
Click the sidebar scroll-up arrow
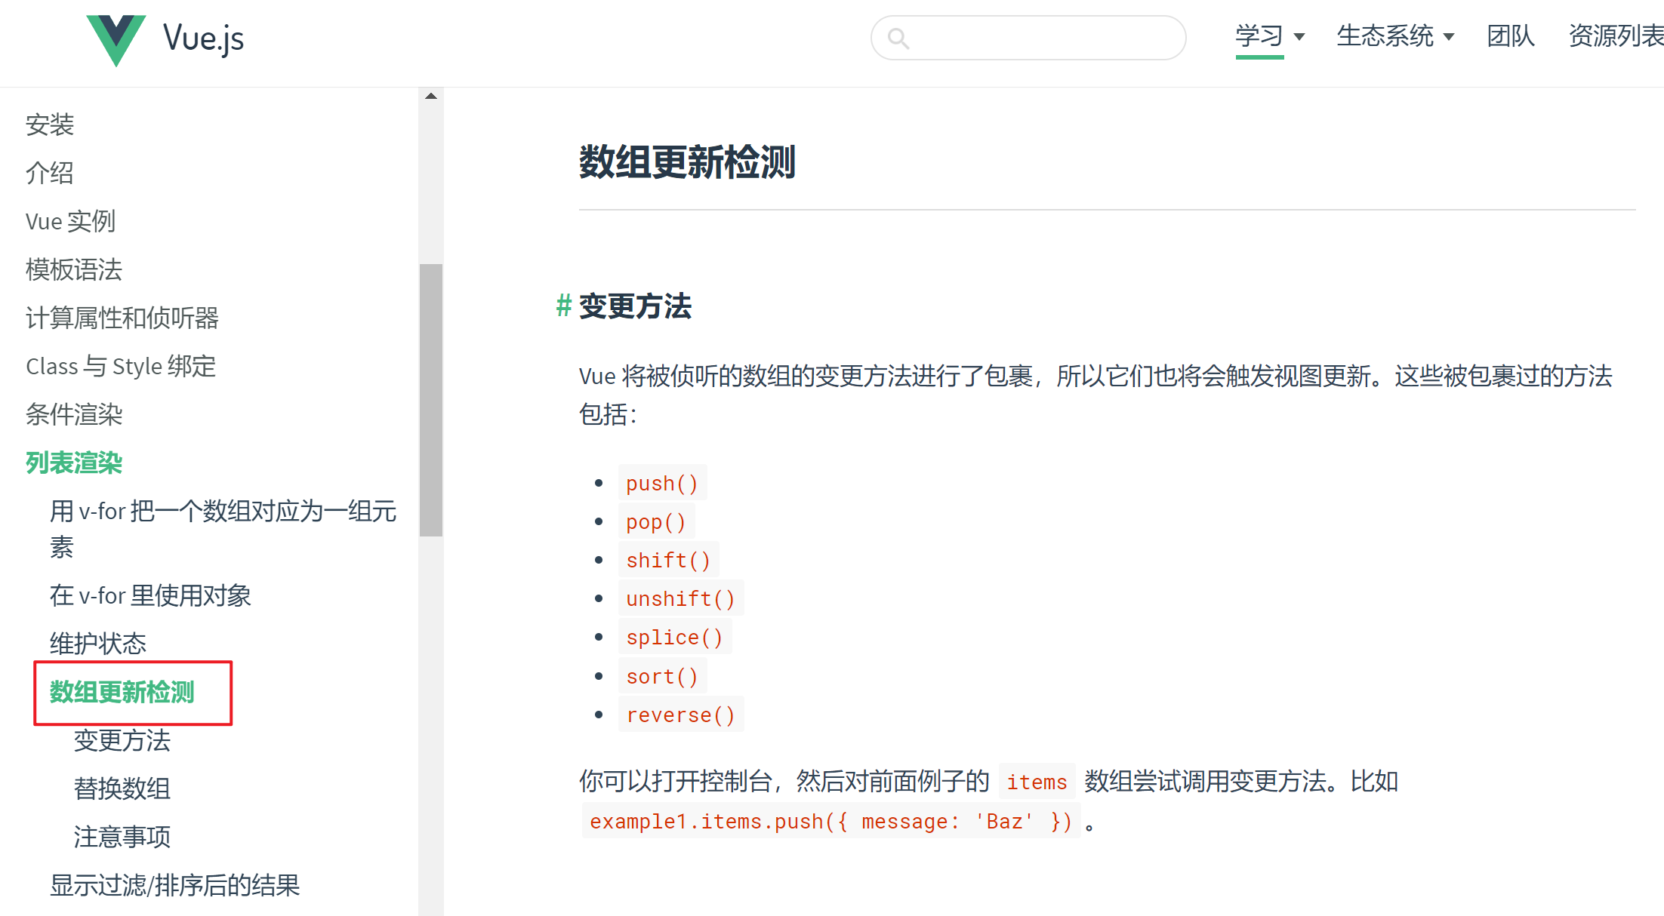click(431, 97)
